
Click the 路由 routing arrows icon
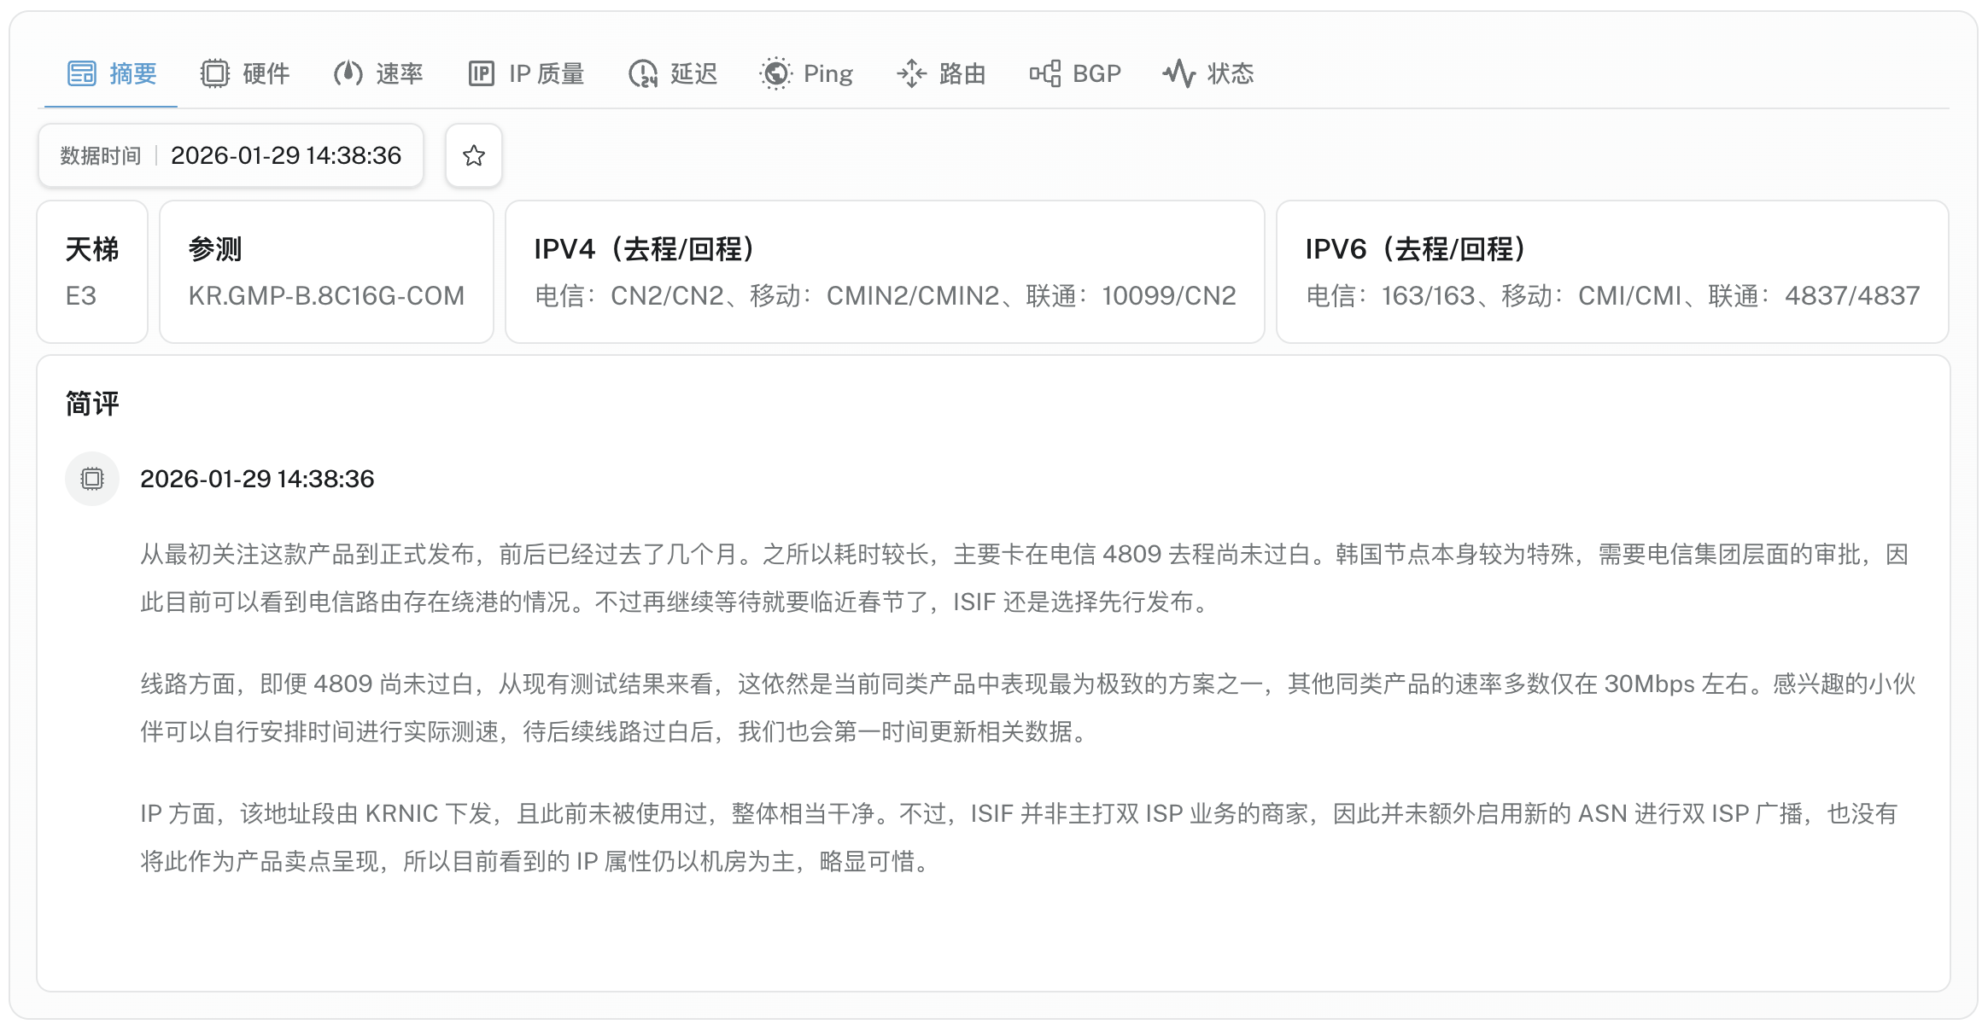(911, 74)
